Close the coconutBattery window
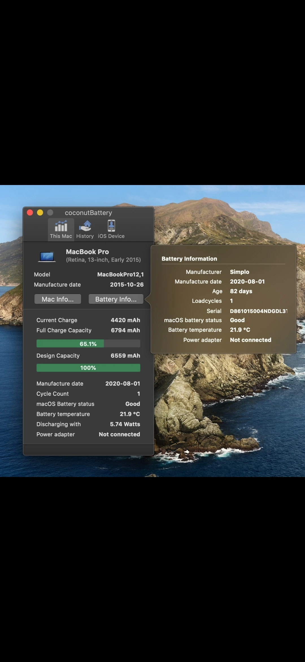305x662 pixels. pyautogui.click(x=30, y=212)
